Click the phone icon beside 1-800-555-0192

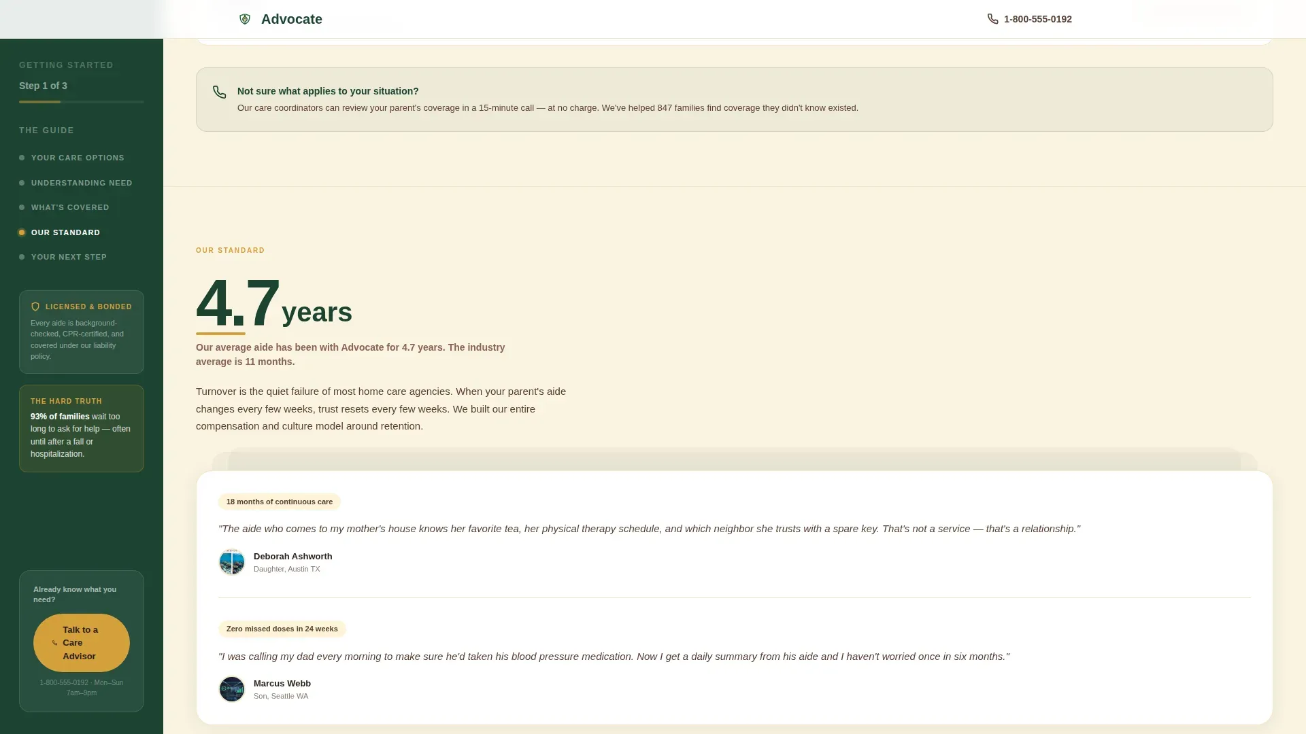click(993, 19)
